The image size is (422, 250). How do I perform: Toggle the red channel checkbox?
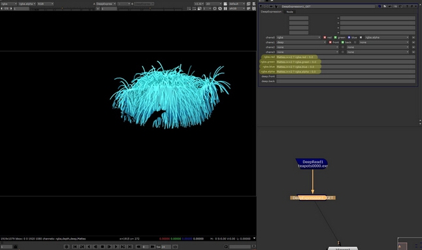pos(325,38)
